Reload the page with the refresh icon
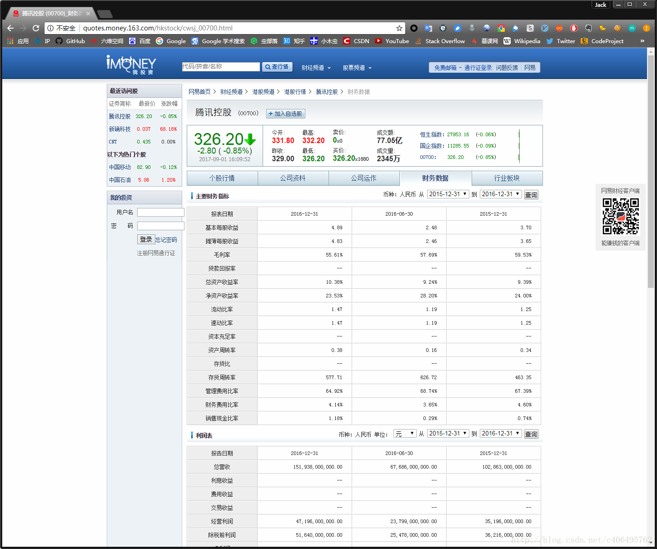 (x=36, y=28)
